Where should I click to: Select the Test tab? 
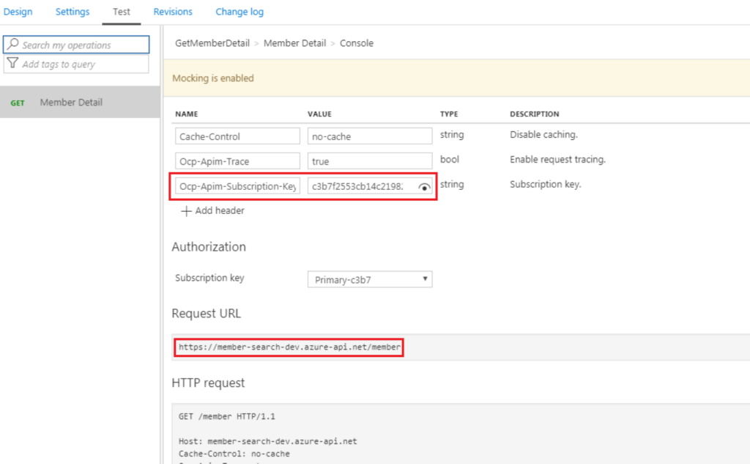tap(122, 12)
